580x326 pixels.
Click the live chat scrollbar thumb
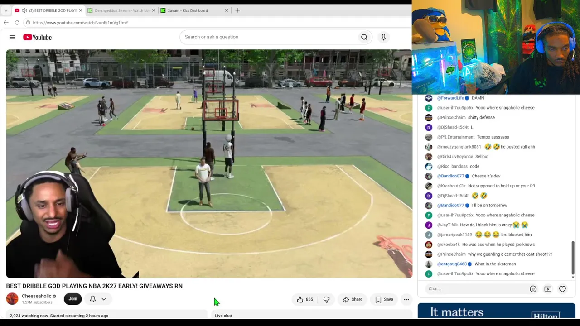tap(573, 258)
